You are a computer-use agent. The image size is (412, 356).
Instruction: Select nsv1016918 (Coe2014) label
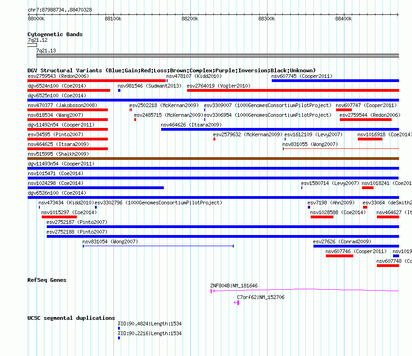click(385, 135)
